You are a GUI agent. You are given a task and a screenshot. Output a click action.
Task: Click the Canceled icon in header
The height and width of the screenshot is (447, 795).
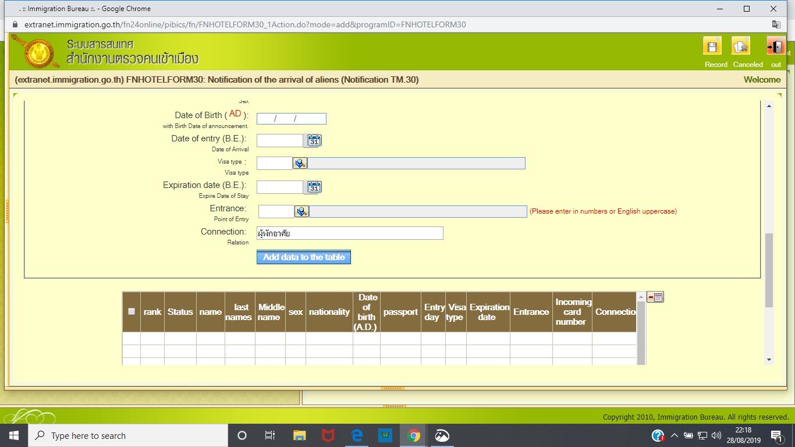741,47
